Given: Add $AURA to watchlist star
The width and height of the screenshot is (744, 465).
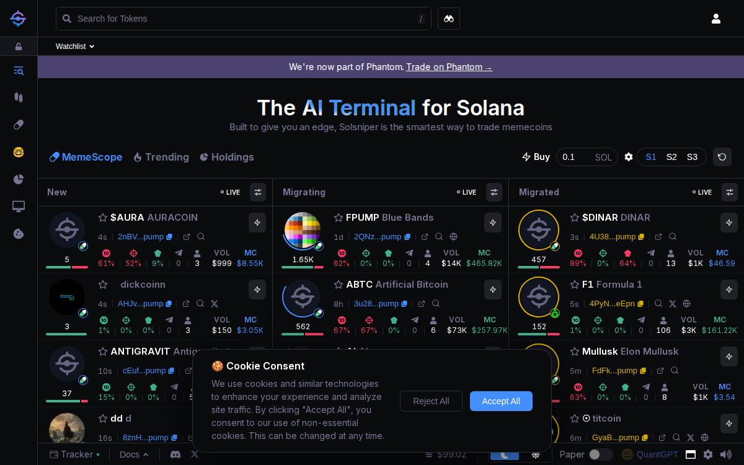Looking at the screenshot, I should (x=103, y=218).
